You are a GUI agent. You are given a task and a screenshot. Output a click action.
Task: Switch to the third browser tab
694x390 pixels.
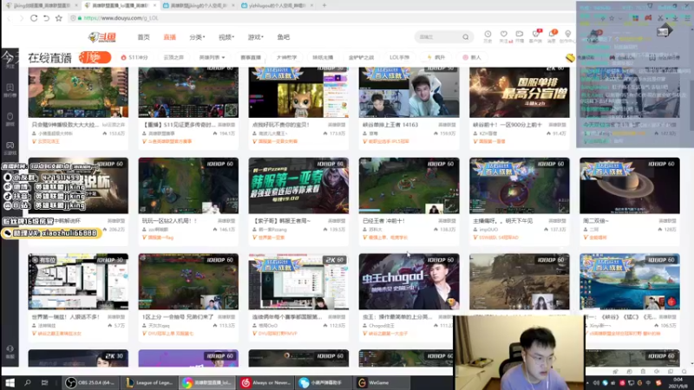click(x=200, y=5)
